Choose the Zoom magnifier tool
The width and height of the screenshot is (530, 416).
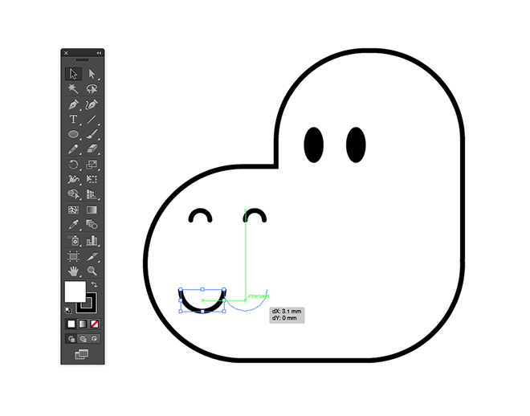[x=92, y=271]
